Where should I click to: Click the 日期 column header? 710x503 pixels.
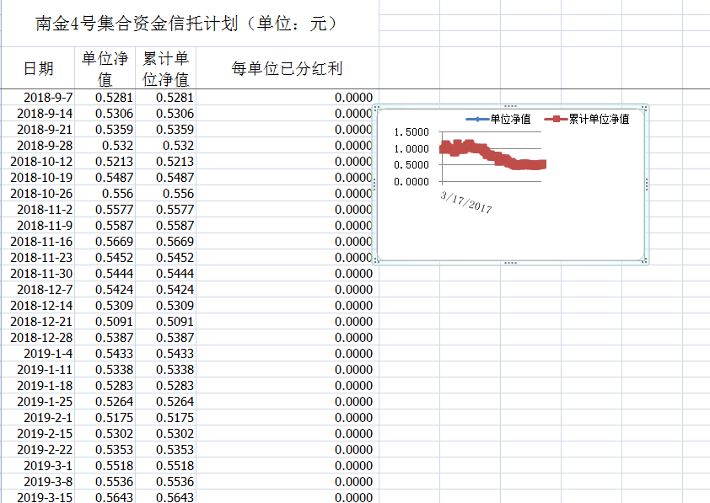tap(39, 68)
